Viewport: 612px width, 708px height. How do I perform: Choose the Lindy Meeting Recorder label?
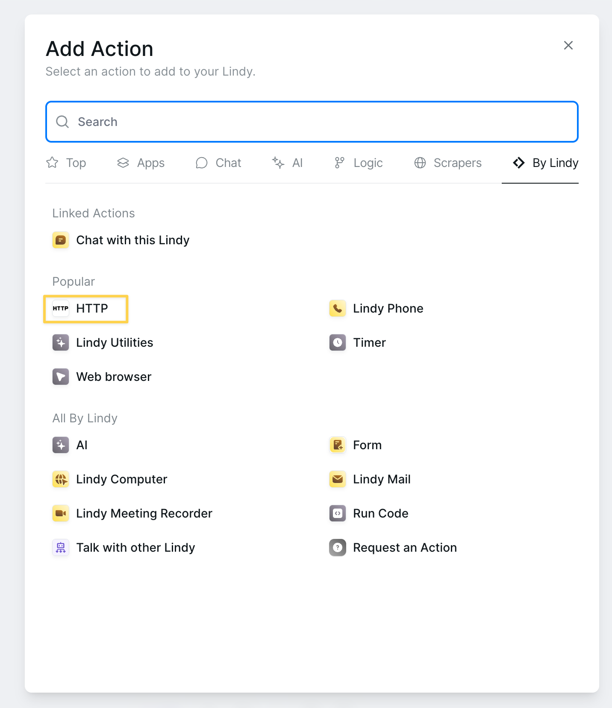pyautogui.click(x=144, y=513)
